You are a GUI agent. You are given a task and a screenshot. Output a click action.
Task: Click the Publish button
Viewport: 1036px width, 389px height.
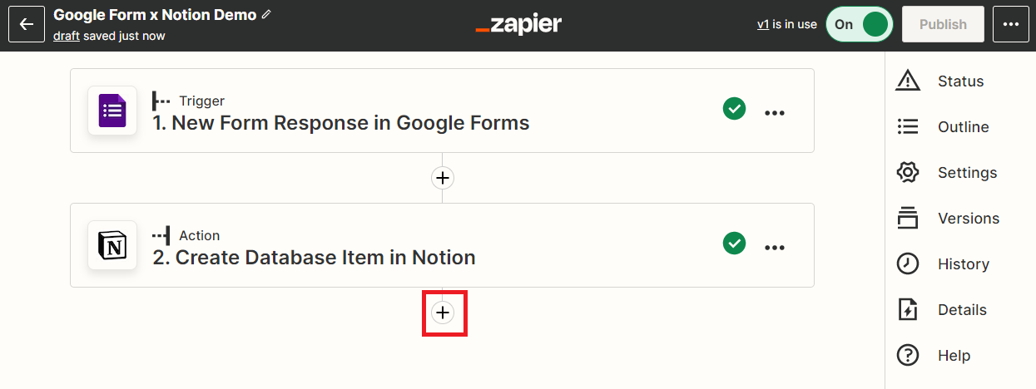tap(943, 24)
